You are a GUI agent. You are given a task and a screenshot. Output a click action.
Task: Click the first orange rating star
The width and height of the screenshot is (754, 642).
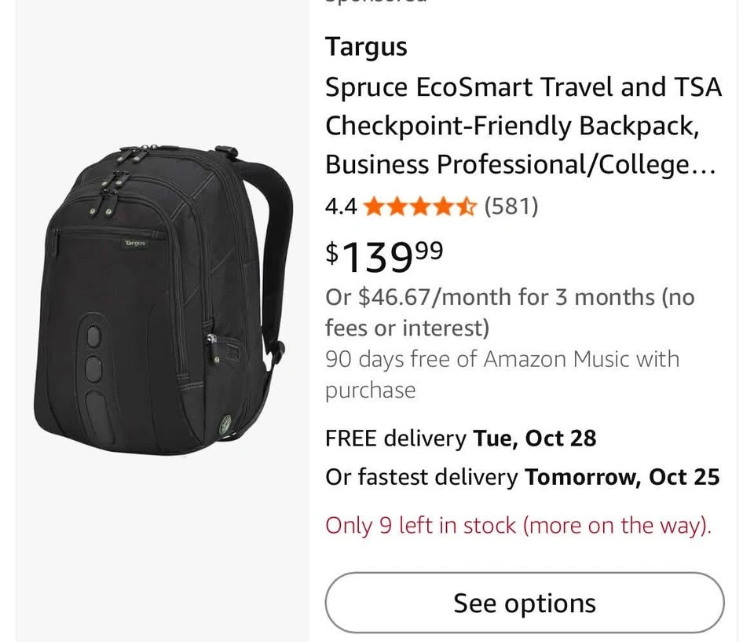374,207
